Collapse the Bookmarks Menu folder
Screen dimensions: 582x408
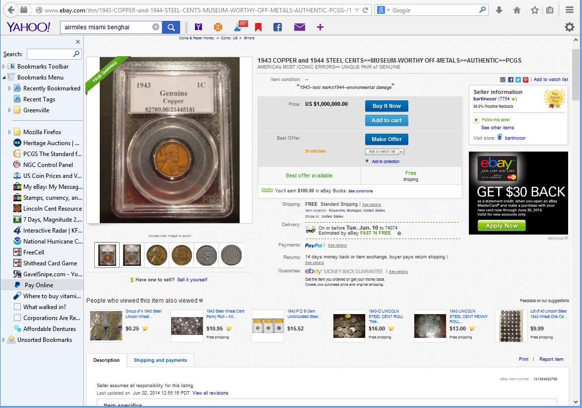[3, 78]
